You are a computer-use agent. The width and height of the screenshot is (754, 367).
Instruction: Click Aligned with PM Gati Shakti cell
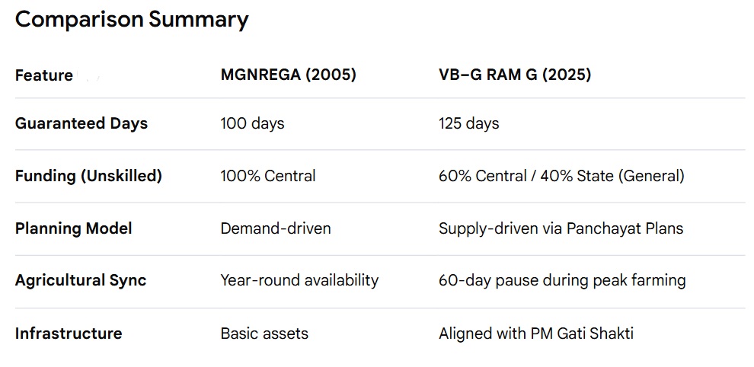(x=536, y=333)
